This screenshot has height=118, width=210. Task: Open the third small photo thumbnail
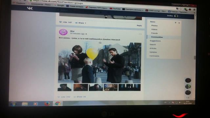pos(96,88)
